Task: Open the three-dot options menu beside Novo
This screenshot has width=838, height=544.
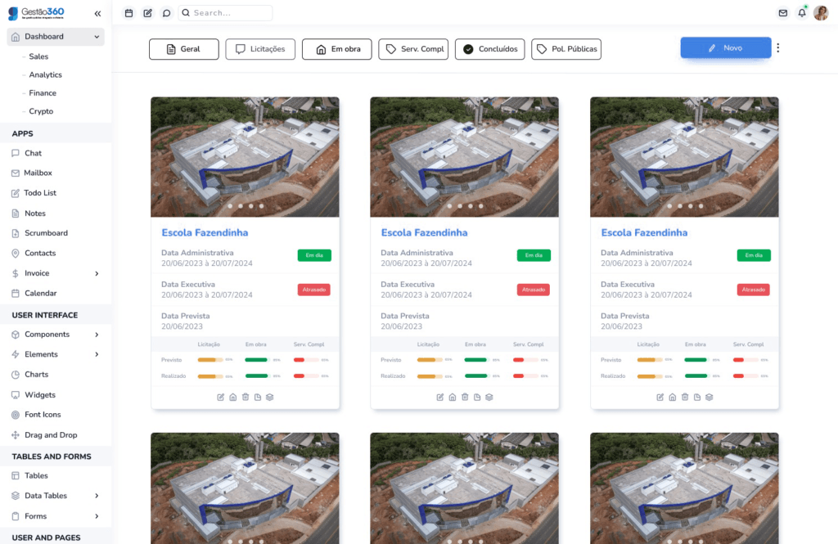Action: 778,48
